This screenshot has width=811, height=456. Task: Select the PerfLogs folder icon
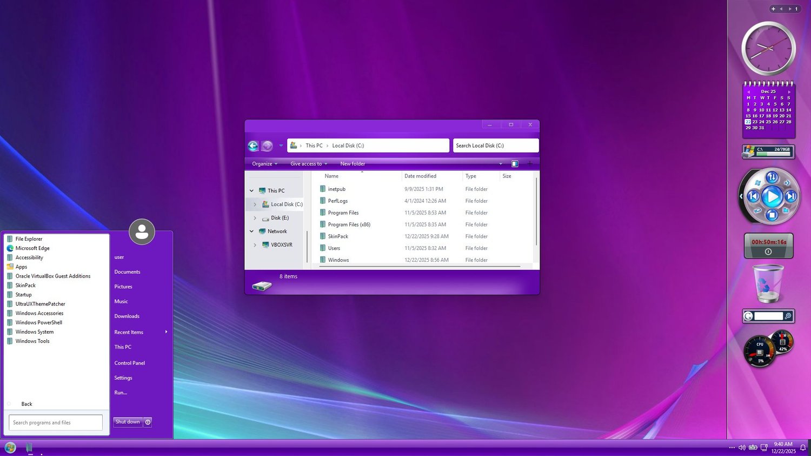coord(323,201)
